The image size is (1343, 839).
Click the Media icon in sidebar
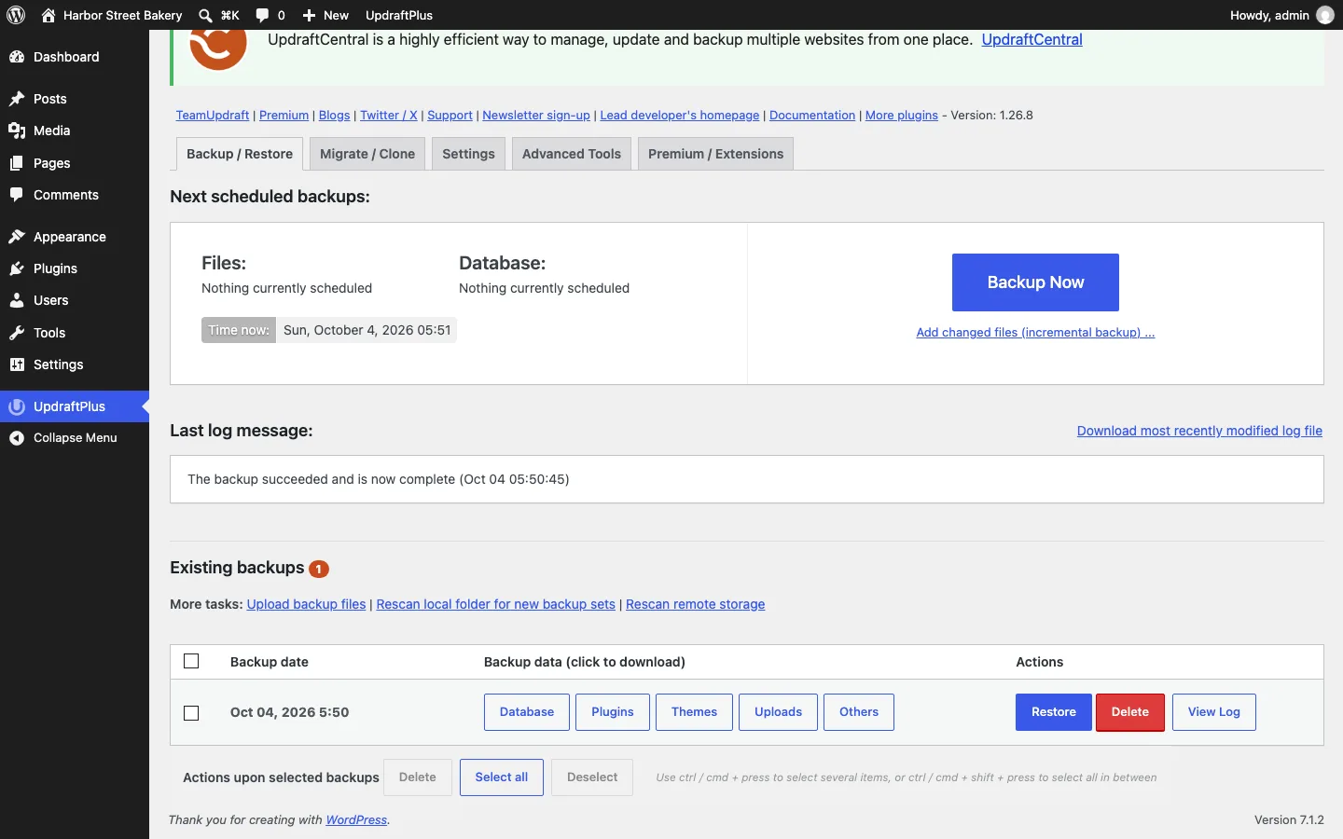[x=17, y=131]
